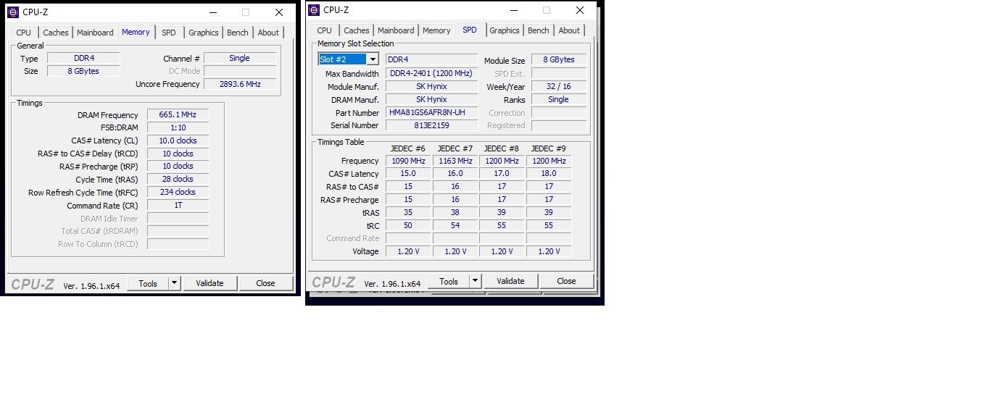The height and width of the screenshot is (407, 983).
Task: Click JEDEC #6 tRC value 50
Action: point(408,225)
